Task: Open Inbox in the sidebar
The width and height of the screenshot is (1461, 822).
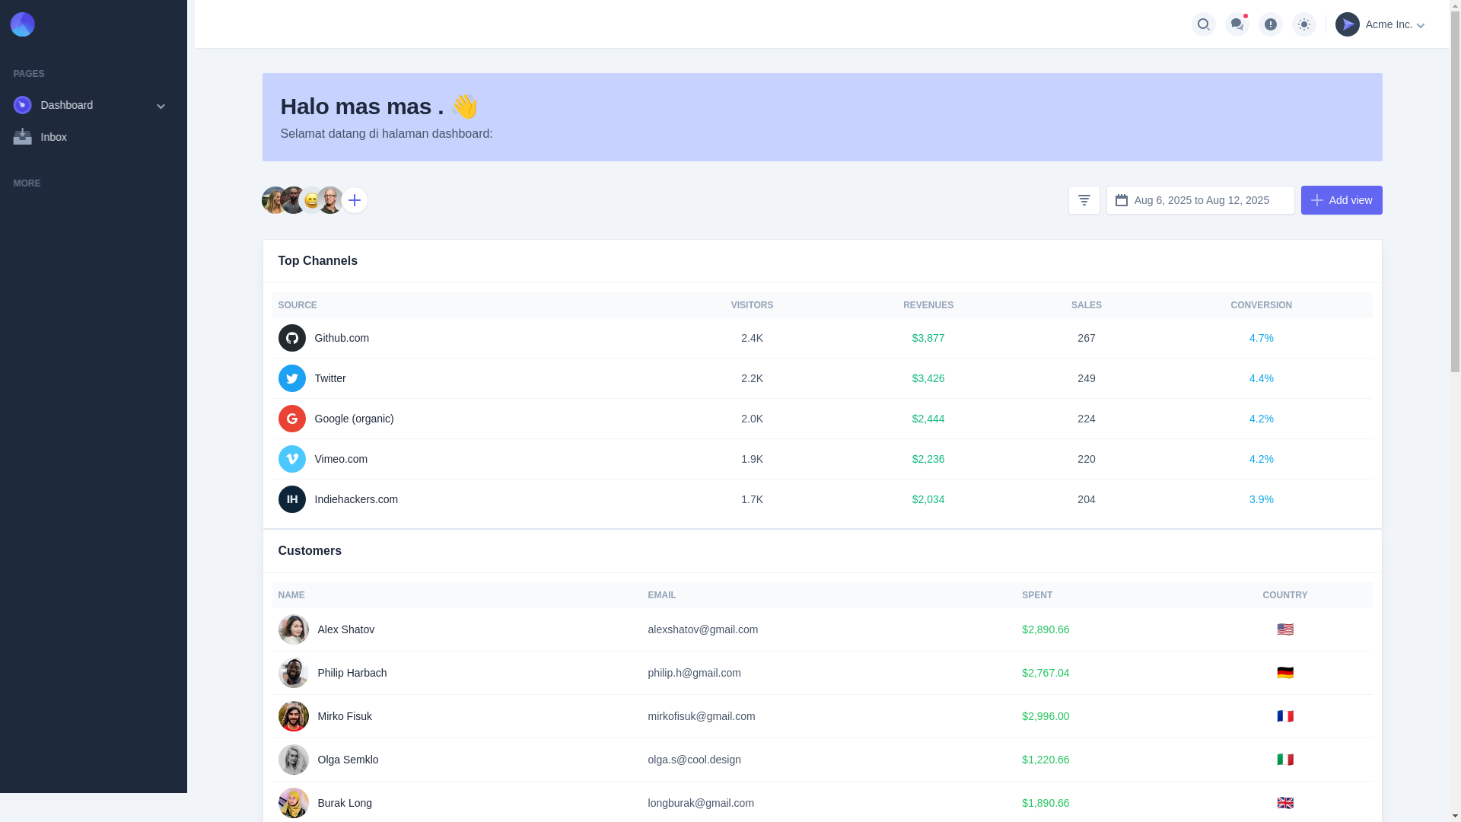Action: click(90, 137)
